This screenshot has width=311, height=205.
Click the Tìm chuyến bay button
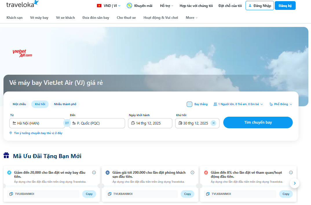(x=257, y=122)
